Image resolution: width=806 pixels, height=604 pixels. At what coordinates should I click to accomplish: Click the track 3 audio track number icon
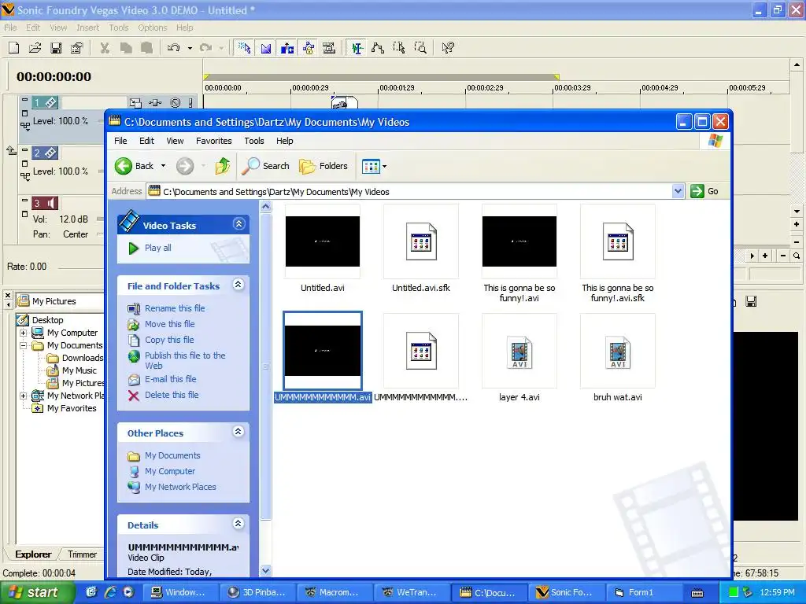[x=45, y=204]
